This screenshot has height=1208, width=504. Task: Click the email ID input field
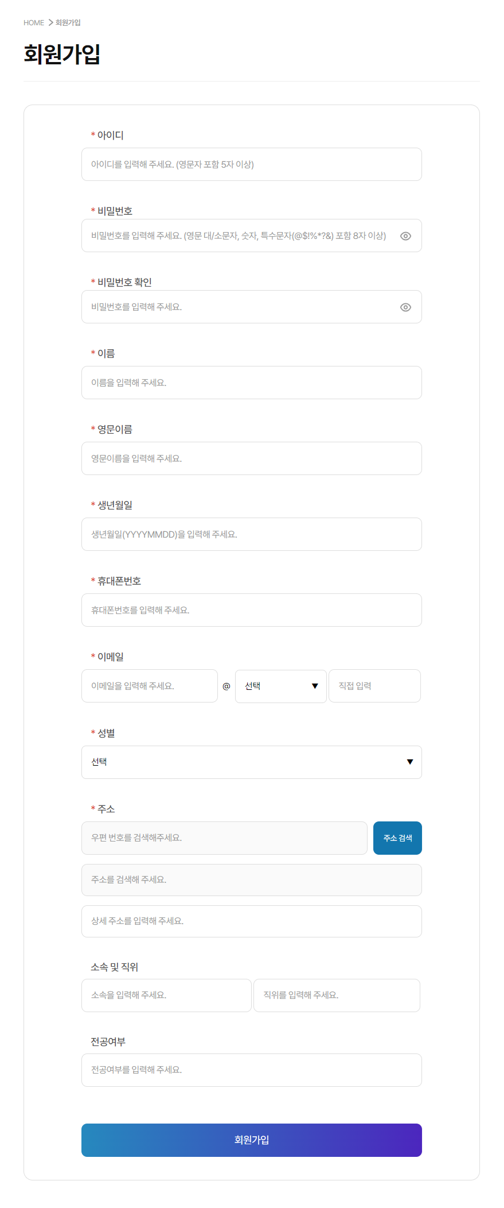tap(149, 686)
